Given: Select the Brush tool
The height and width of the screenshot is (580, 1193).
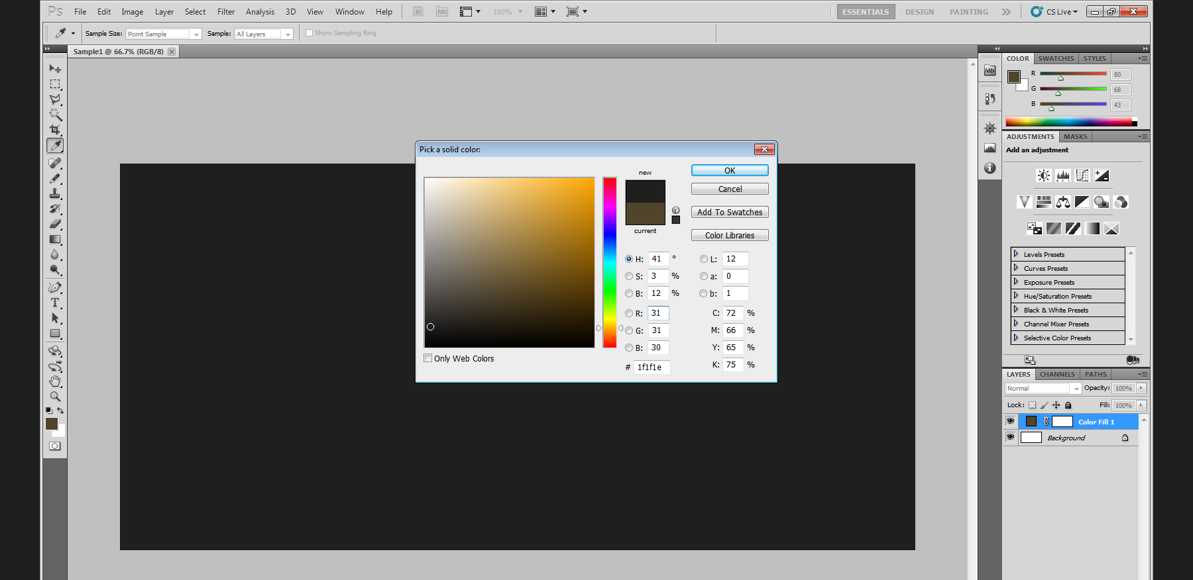Looking at the screenshot, I should pyautogui.click(x=55, y=178).
